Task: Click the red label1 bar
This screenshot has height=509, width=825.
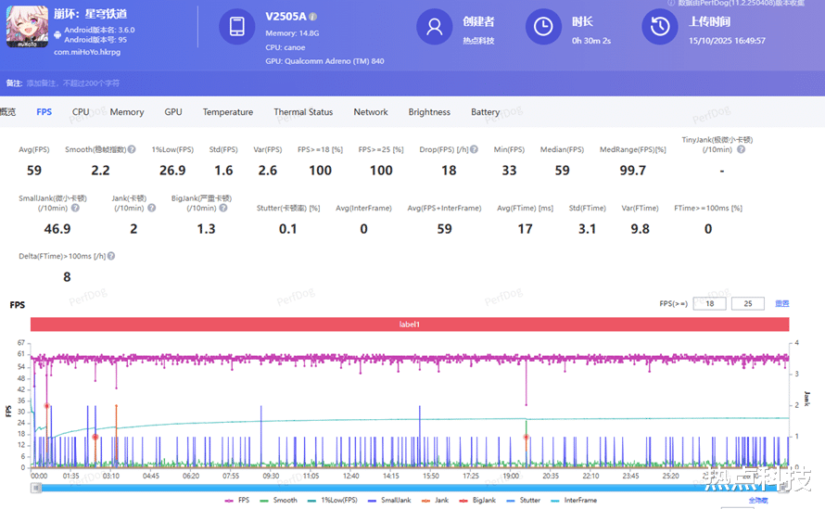Action: 410,324
